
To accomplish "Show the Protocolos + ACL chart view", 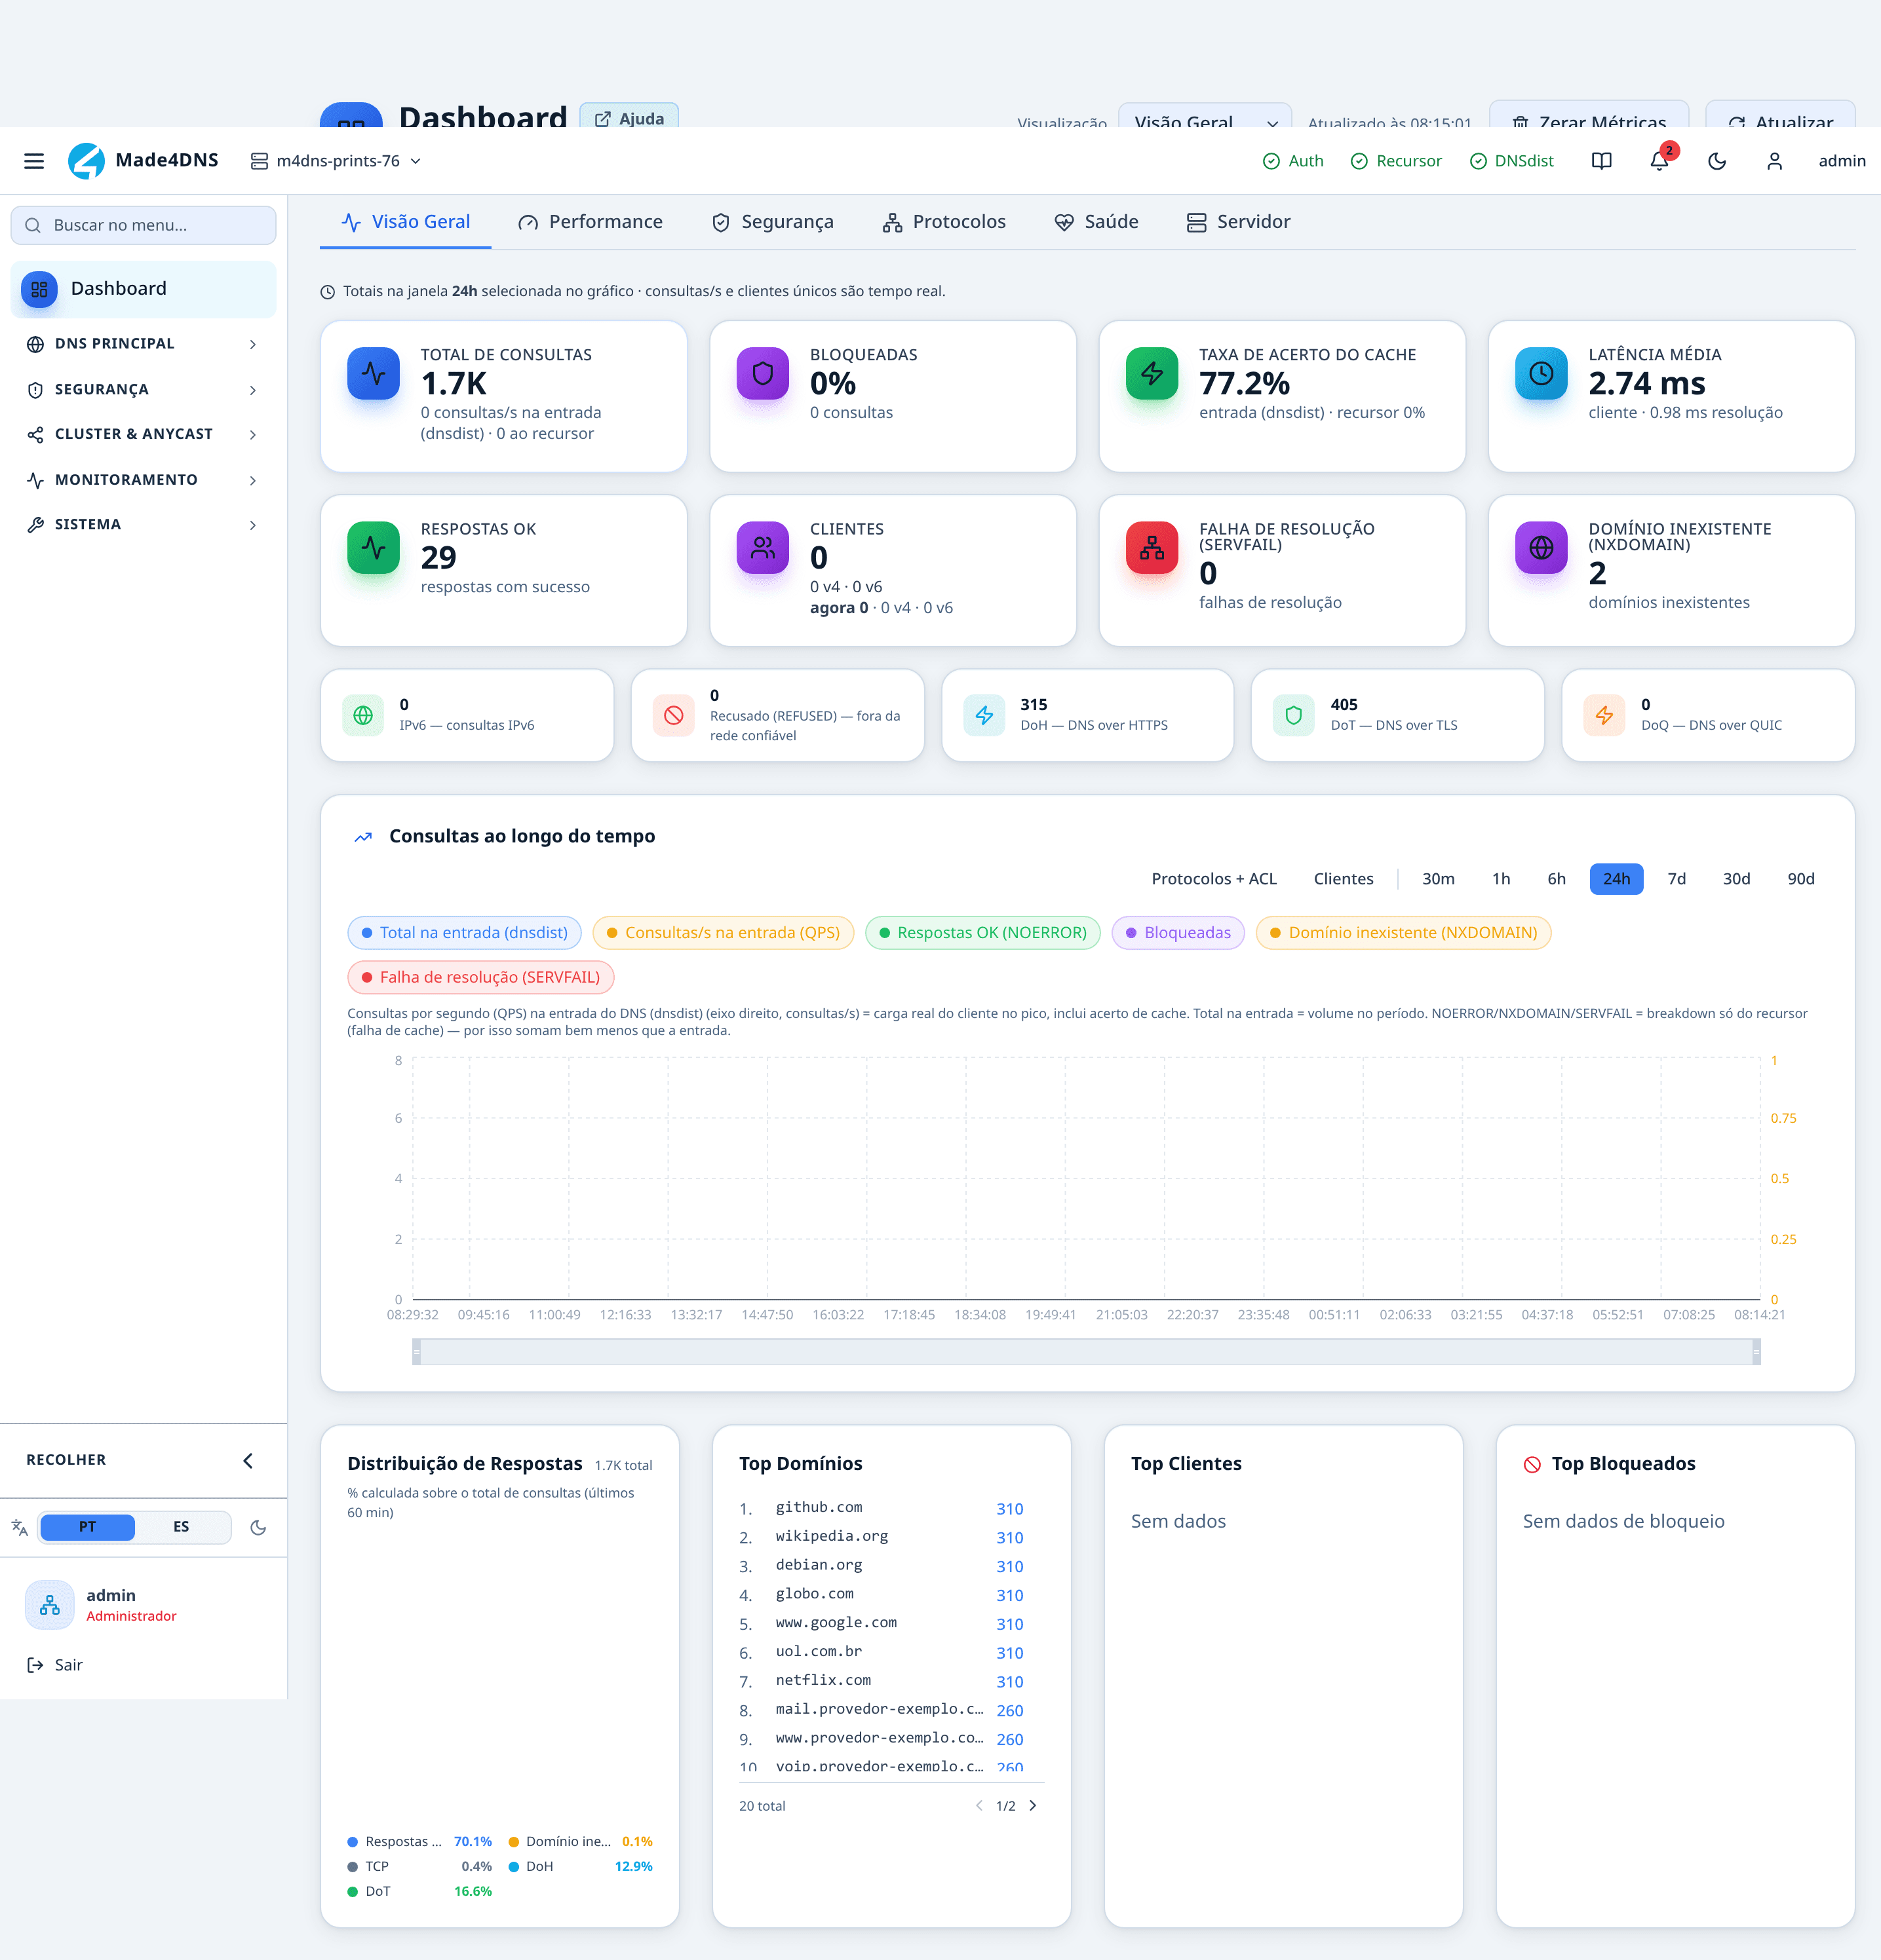I will 1214,879.
